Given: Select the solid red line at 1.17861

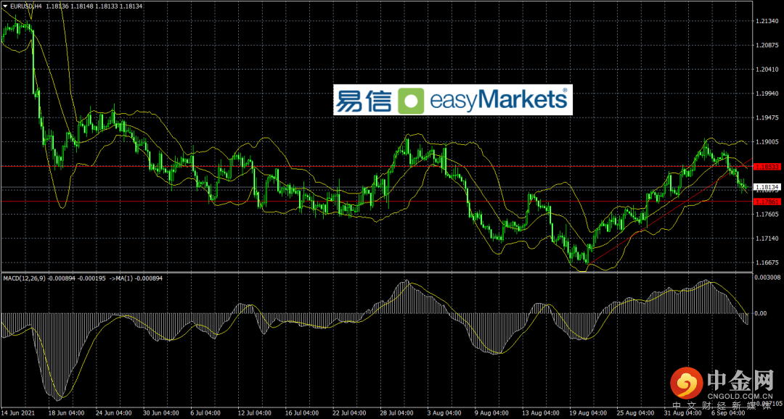Looking at the screenshot, I should click(377, 202).
